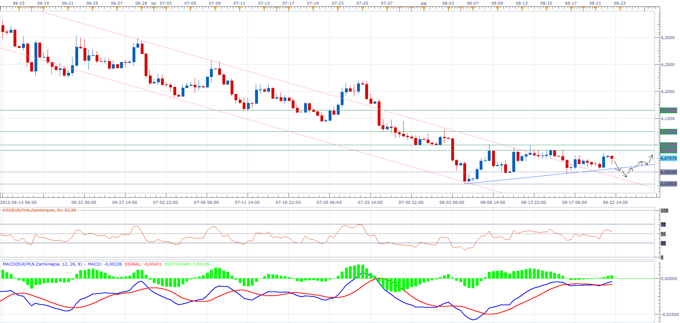Click the orange marker under date 07-27

[x=387, y=8]
